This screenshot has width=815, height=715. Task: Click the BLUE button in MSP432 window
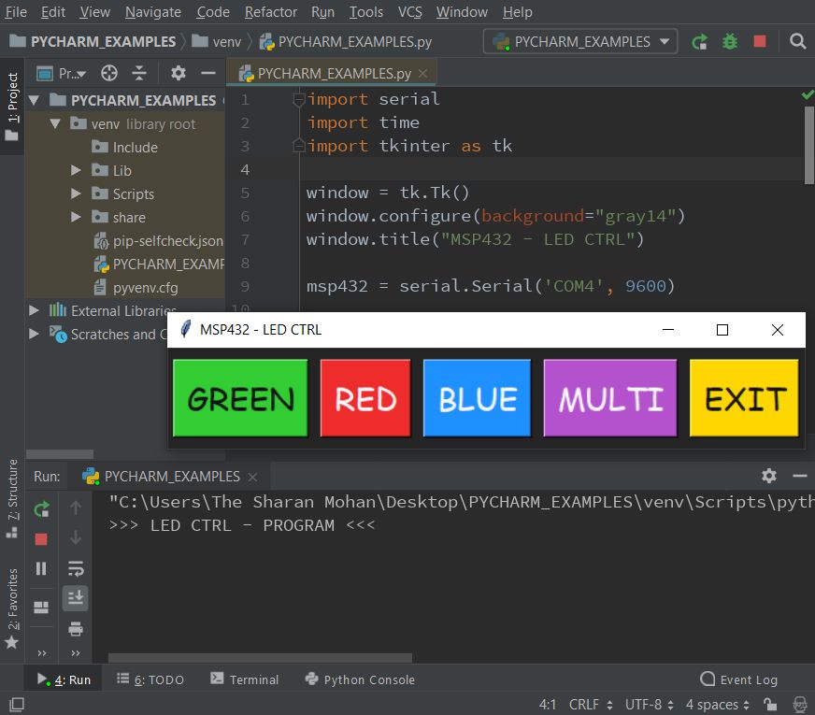point(478,398)
